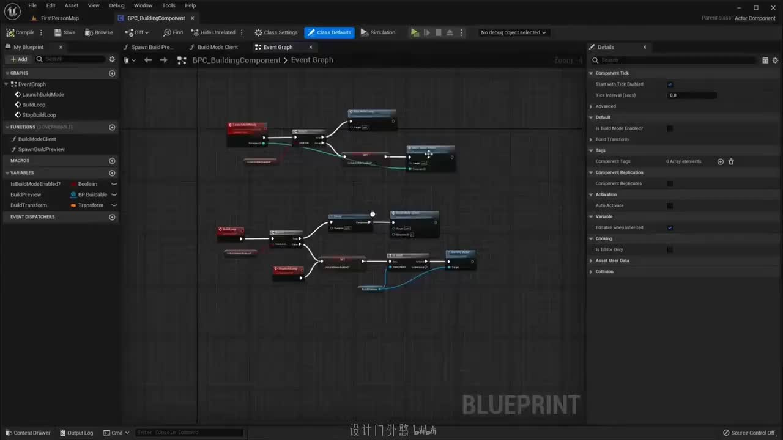Open Content Drawer

point(28,433)
